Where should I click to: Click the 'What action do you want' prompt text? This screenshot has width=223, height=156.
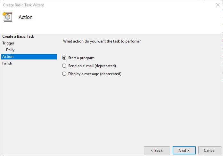pyautogui.click(x=102, y=41)
